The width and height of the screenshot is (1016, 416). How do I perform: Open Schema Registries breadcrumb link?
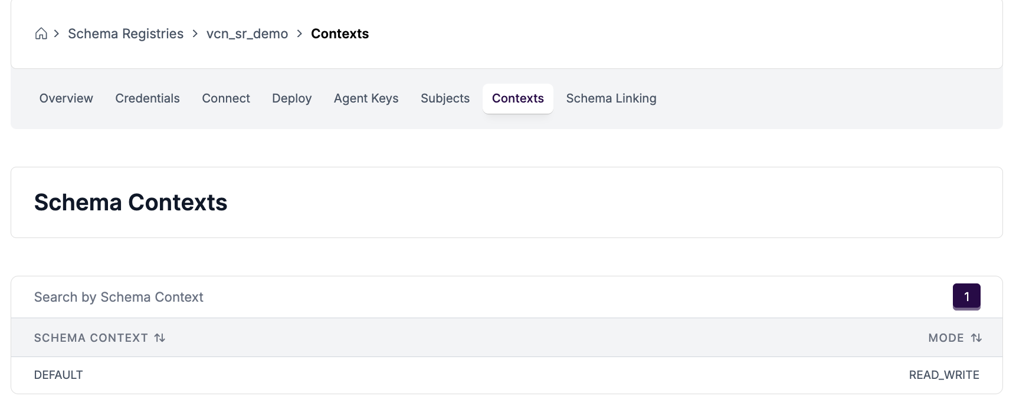(x=125, y=34)
